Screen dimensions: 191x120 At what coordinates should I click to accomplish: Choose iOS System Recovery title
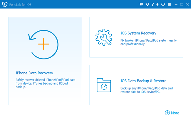click(x=138, y=33)
